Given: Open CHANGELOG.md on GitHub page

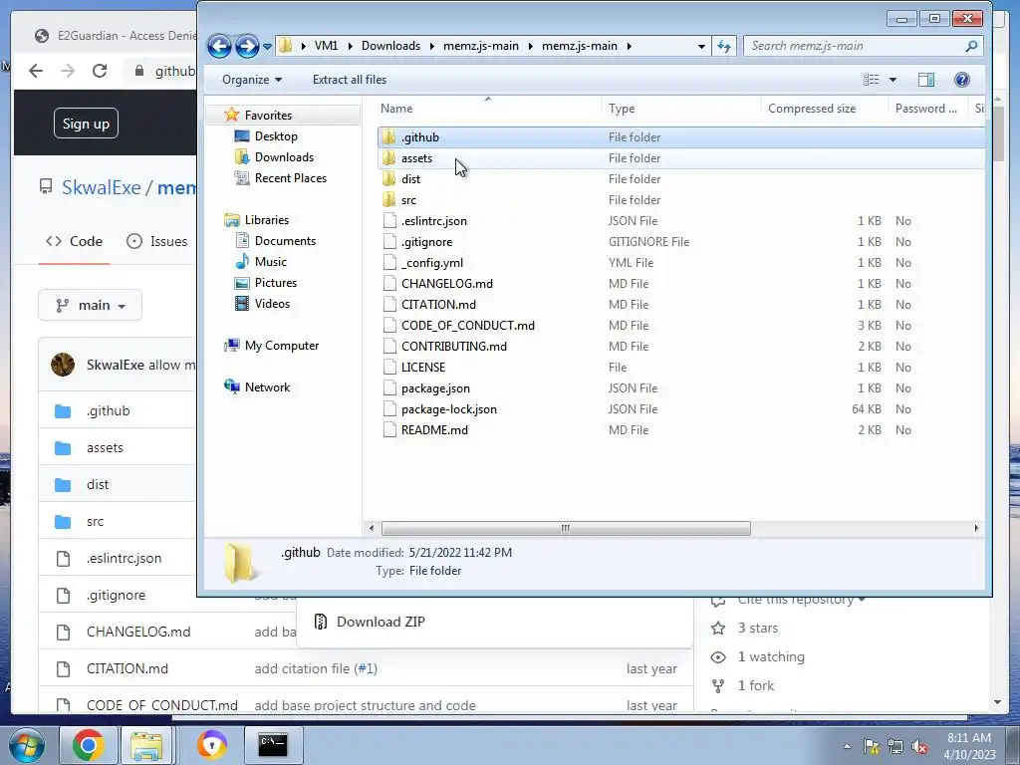Looking at the screenshot, I should click(137, 632).
